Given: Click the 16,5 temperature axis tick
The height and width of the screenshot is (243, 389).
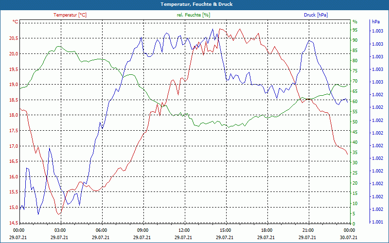Looking at the screenshot, I should pyautogui.click(x=14, y=161).
